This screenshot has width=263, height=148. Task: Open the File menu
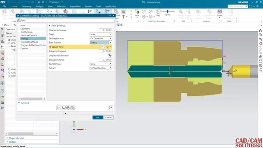5,7
